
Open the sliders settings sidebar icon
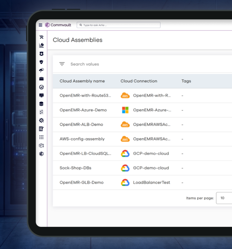(41, 112)
